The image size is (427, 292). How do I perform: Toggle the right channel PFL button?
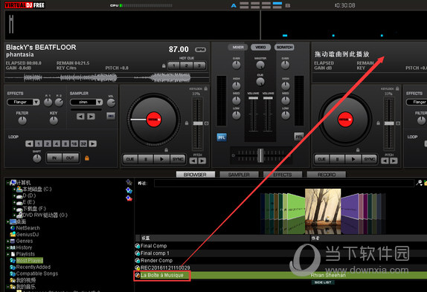coord(299,137)
